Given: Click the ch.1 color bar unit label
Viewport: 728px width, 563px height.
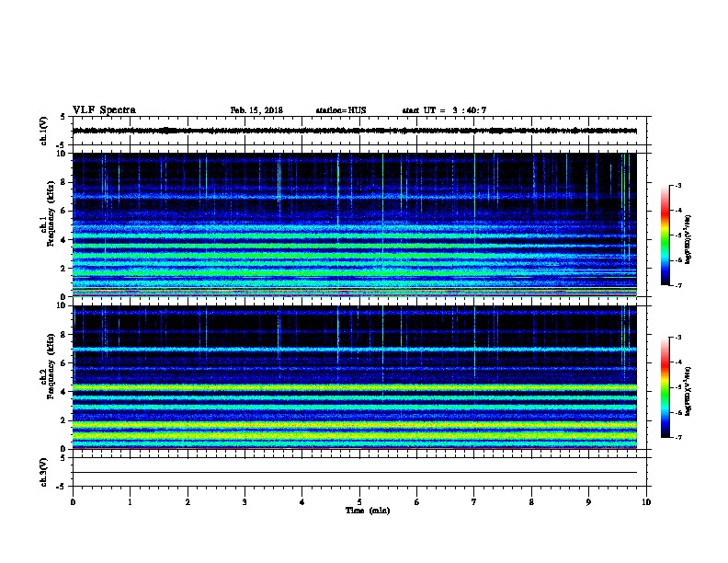Looking at the screenshot, I should (688, 239).
